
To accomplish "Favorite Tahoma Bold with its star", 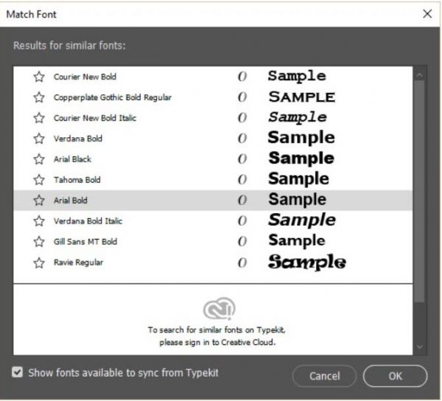I will pos(39,180).
